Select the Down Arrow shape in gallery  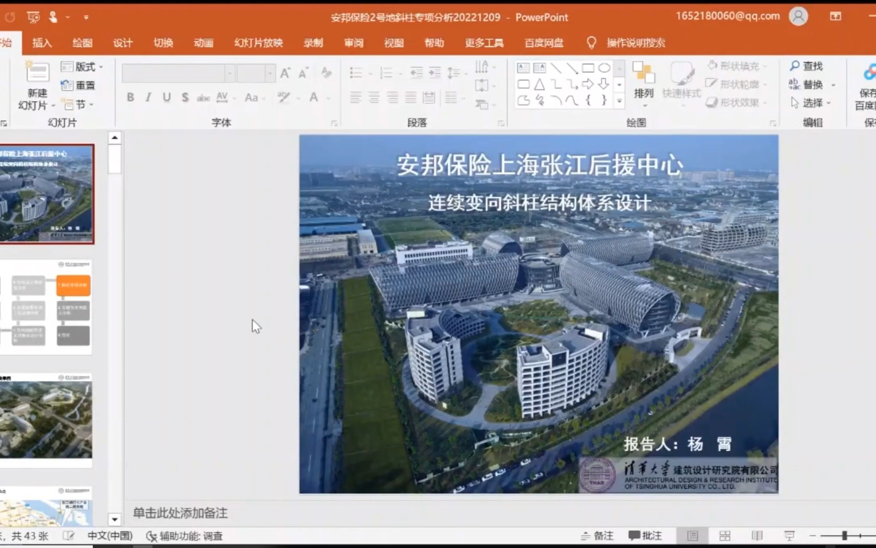click(x=604, y=84)
